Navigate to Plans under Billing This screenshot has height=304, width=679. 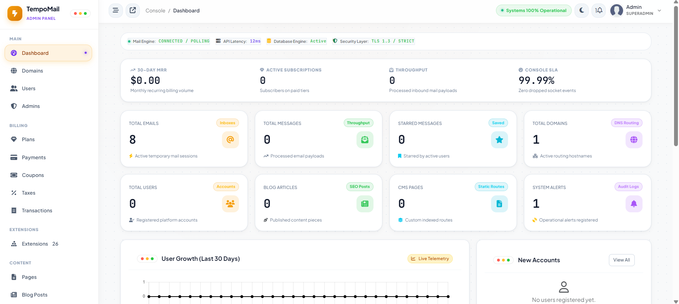coord(48,139)
